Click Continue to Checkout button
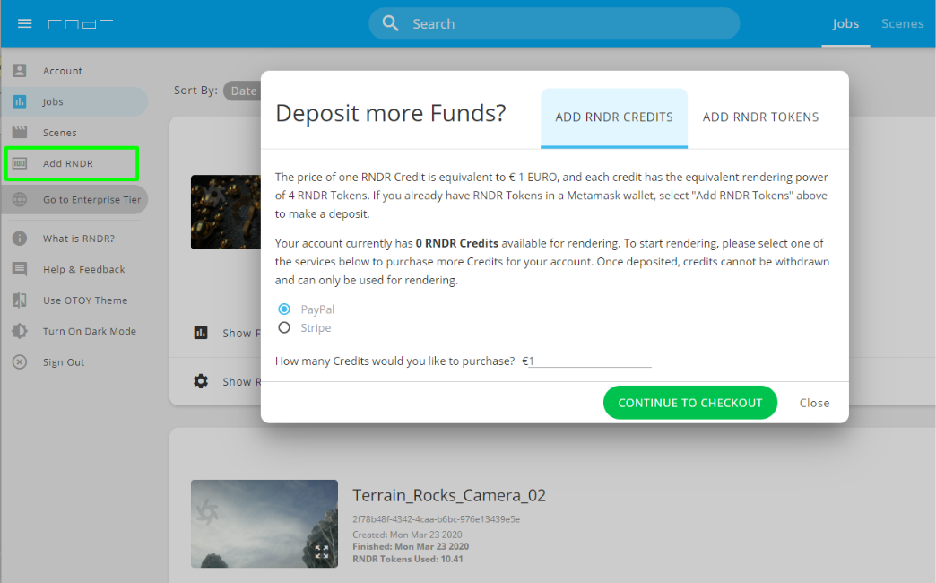 click(690, 403)
